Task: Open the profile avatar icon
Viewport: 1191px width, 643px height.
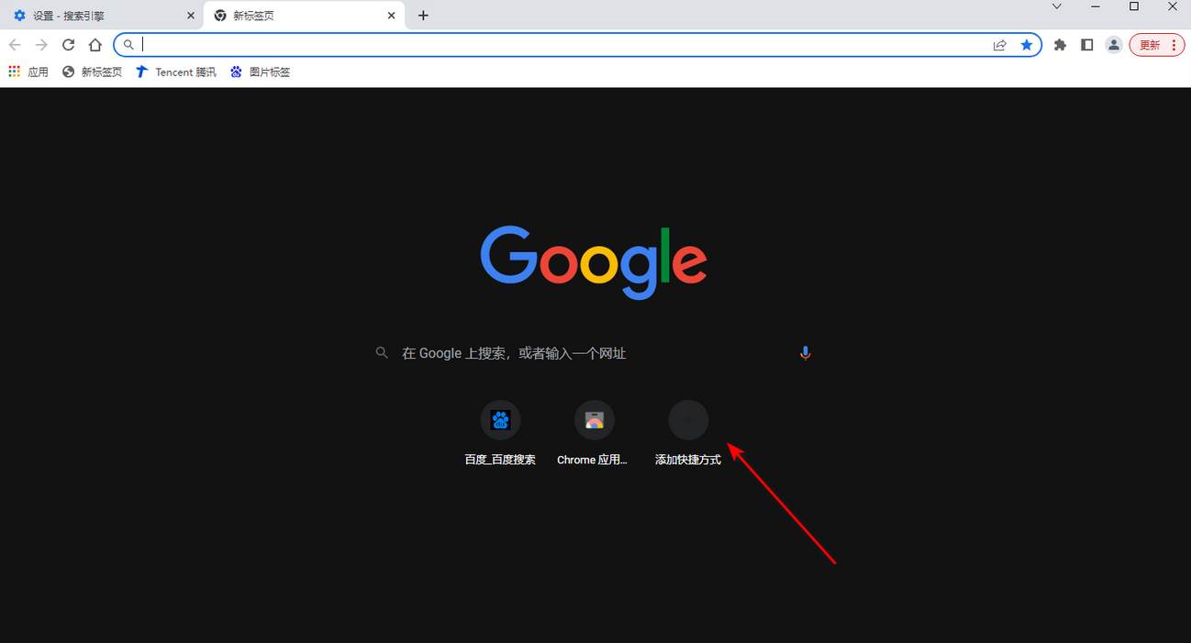Action: pyautogui.click(x=1114, y=45)
